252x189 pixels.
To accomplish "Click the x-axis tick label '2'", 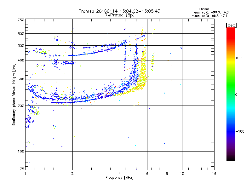I will (x=72, y=174).
